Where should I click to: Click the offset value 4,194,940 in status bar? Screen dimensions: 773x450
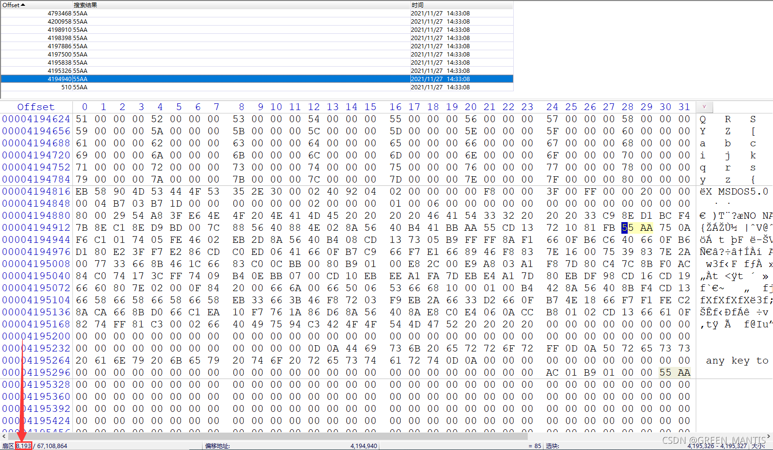[364, 446]
